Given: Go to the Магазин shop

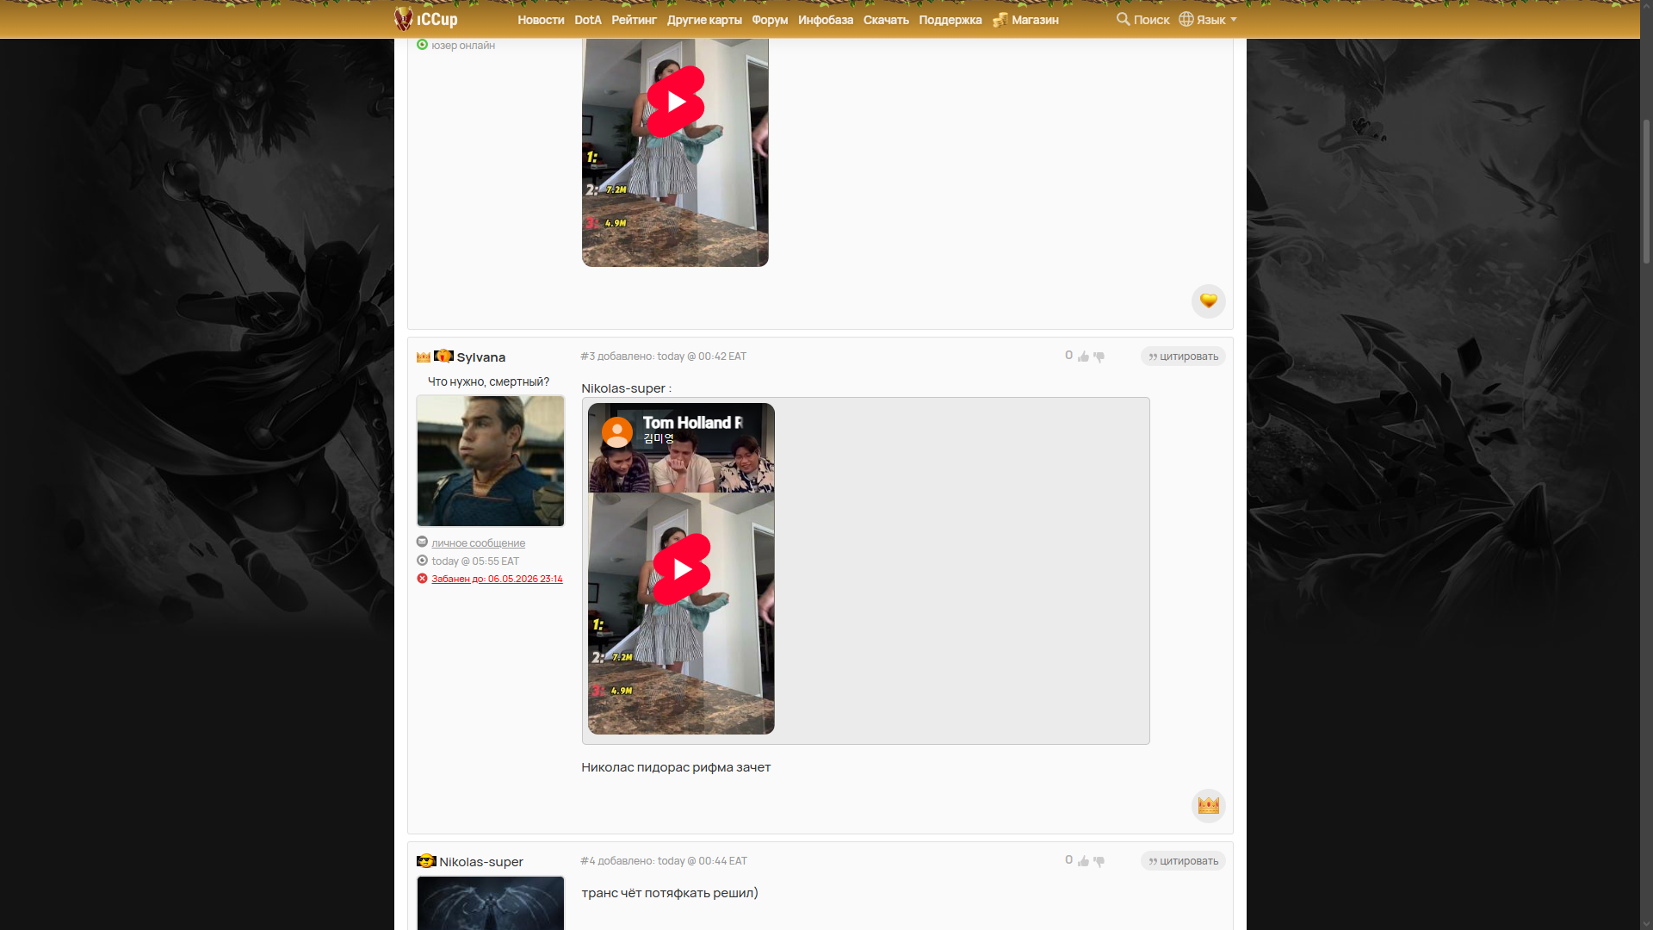Looking at the screenshot, I should click(x=1034, y=20).
